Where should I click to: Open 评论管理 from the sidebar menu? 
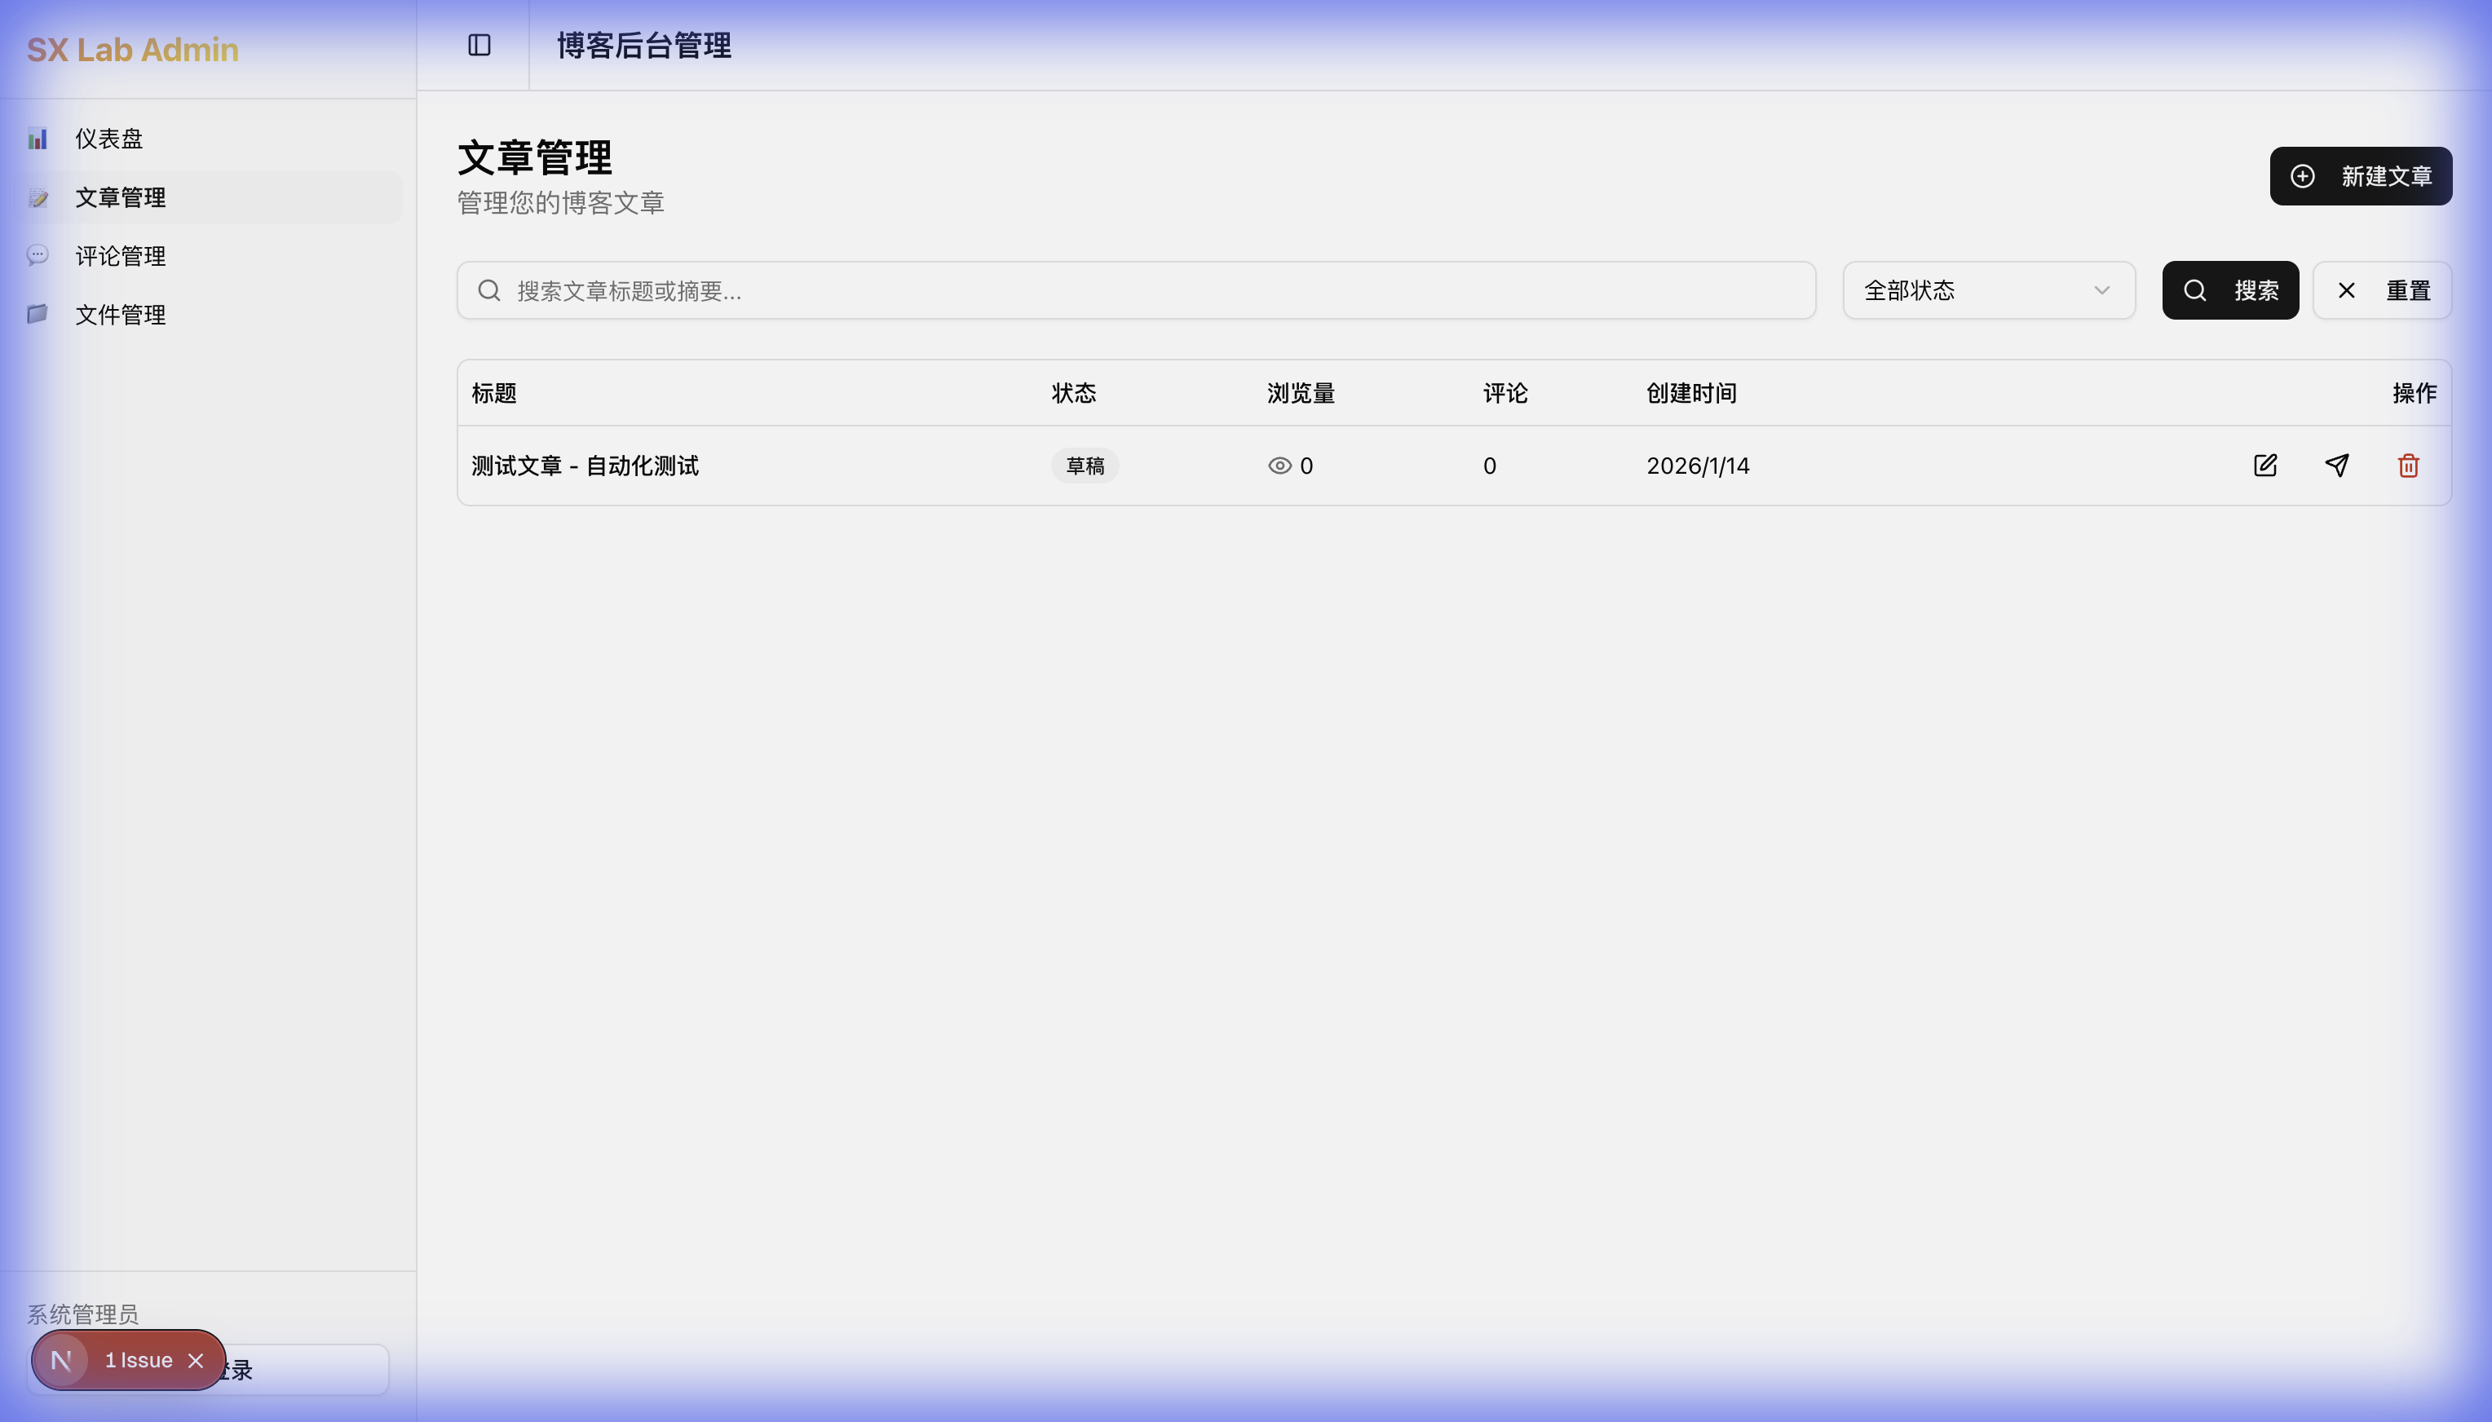(120, 255)
